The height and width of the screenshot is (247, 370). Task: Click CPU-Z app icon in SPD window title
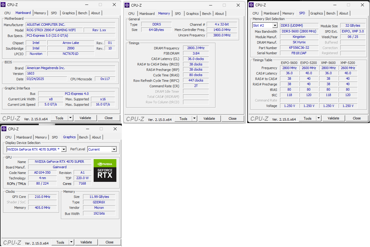coord(251,5)
